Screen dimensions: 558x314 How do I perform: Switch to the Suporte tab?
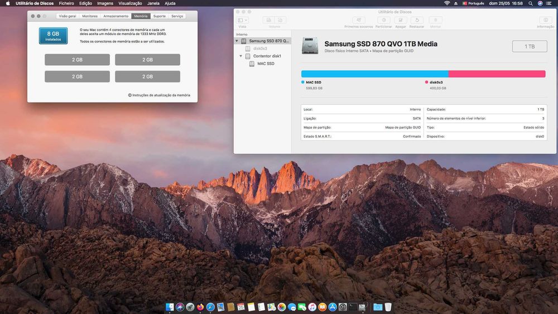pyautogui.click(x=160, y=16)
